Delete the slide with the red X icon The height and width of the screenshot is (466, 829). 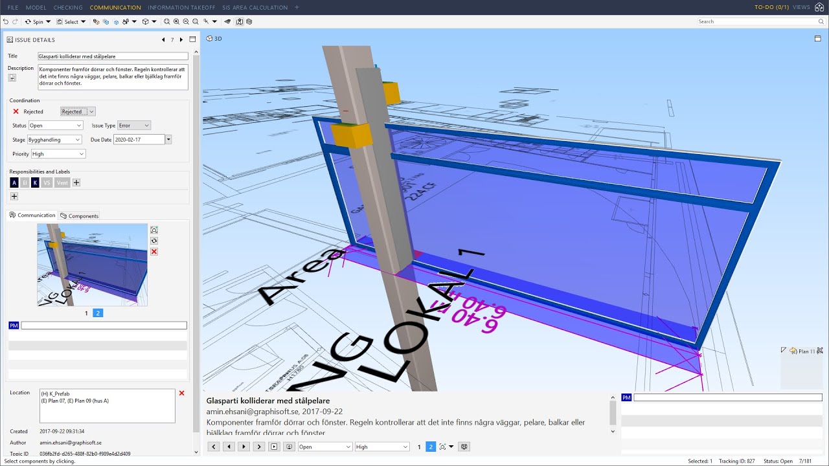coord(154,252)
